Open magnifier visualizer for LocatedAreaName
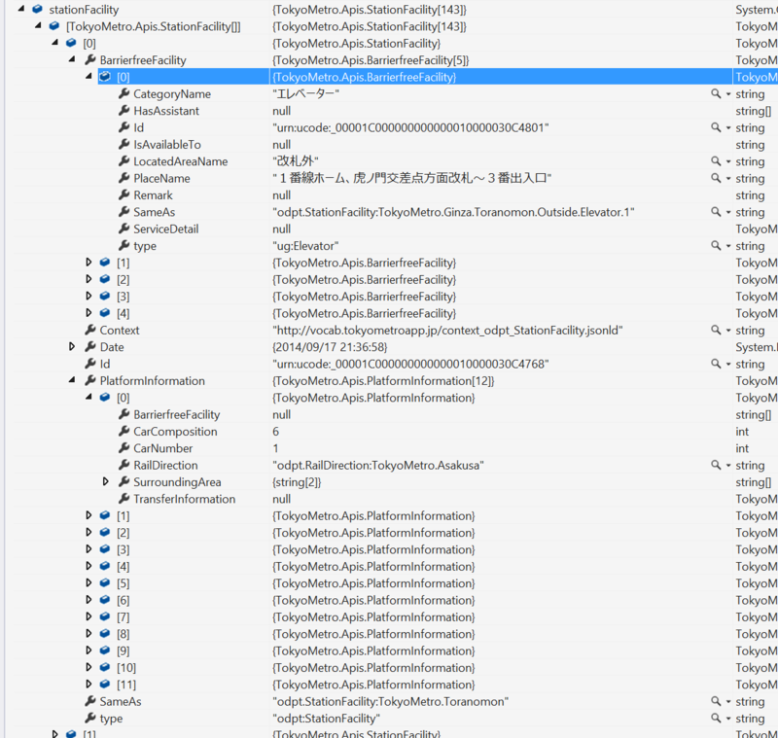 pyautogui.click(x=716, y=160)
